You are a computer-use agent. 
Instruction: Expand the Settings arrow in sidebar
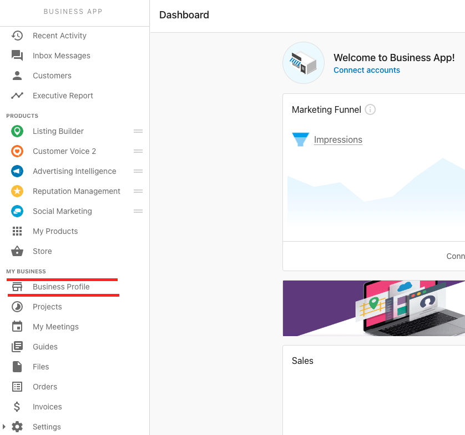(x=4, y=427)
